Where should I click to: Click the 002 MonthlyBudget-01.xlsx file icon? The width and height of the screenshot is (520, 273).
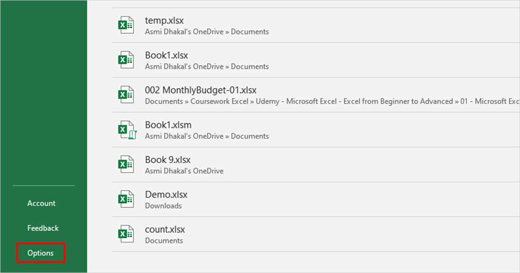126,94
